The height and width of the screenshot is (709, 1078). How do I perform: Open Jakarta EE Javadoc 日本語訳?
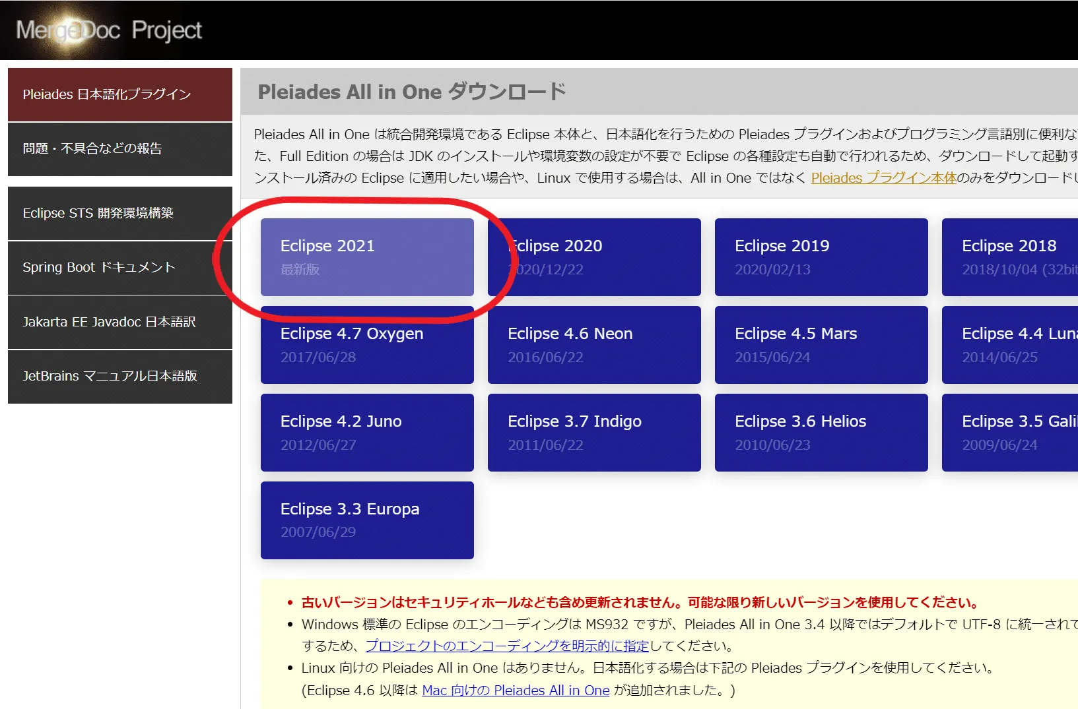(120, 322)
